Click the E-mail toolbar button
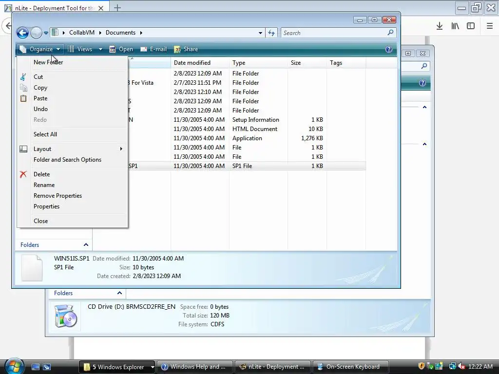 tap(154, 49)
